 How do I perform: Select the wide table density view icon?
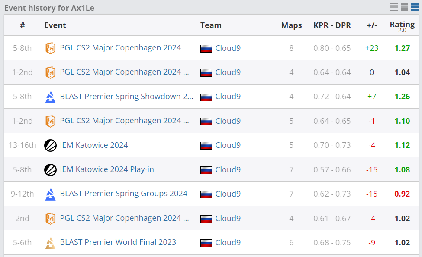point(415,7)
